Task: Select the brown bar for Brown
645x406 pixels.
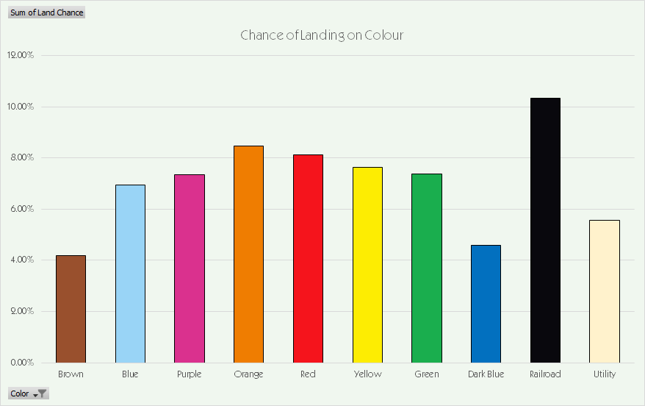Action: 71,309
